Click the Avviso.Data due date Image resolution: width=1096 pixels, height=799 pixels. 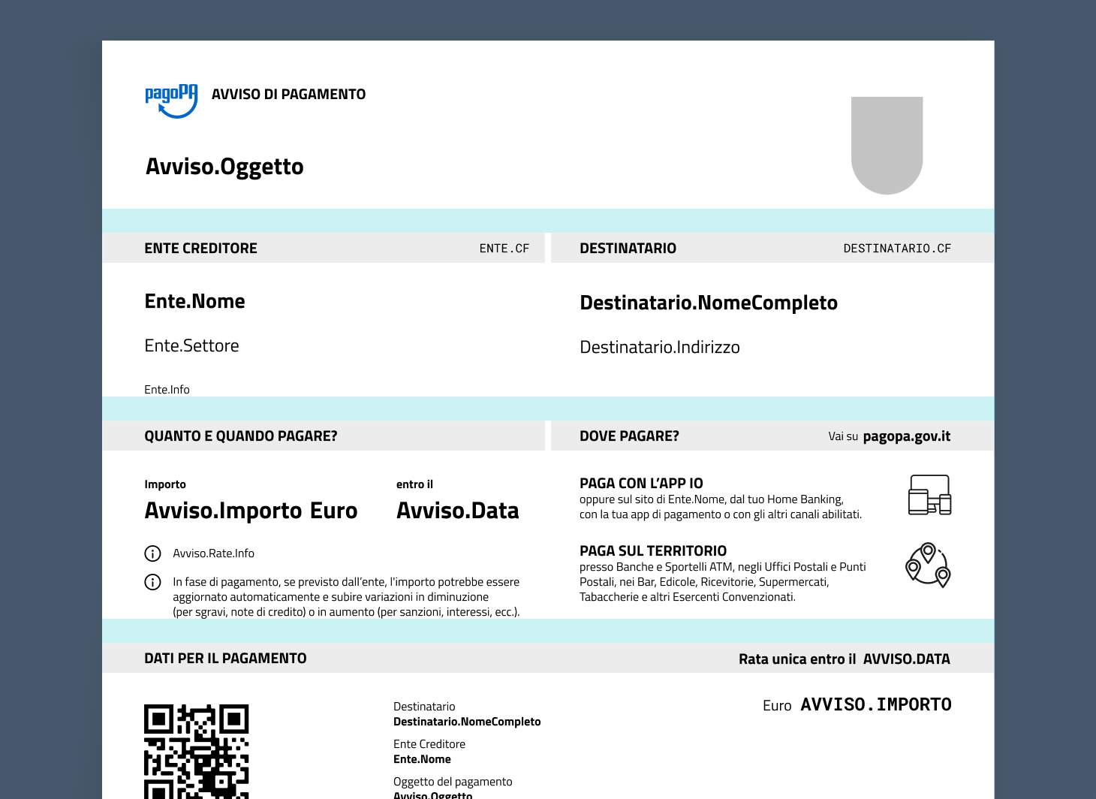coord(457,511)
